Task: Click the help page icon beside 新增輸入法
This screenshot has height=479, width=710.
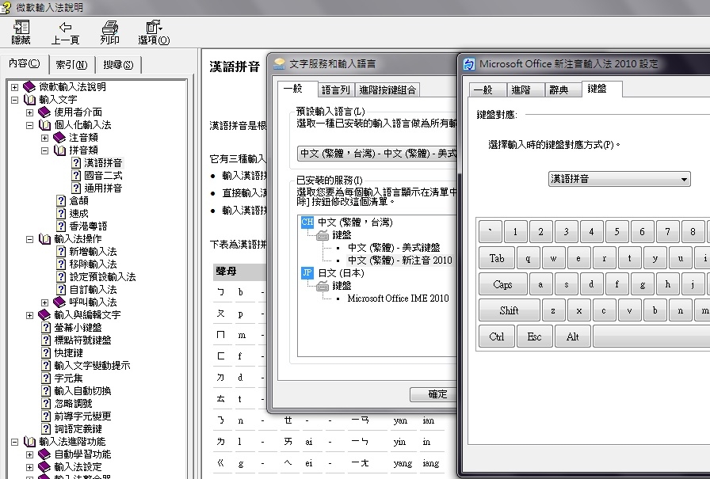Action: tap(61, 252)
